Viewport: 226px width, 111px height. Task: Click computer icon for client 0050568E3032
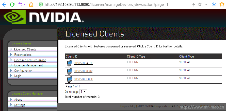click(x=70, y=71)
